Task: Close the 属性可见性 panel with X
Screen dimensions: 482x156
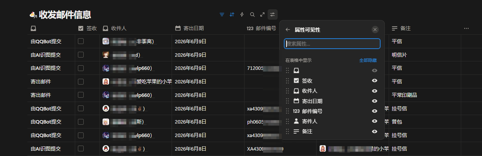Action: tap(375, 30)
